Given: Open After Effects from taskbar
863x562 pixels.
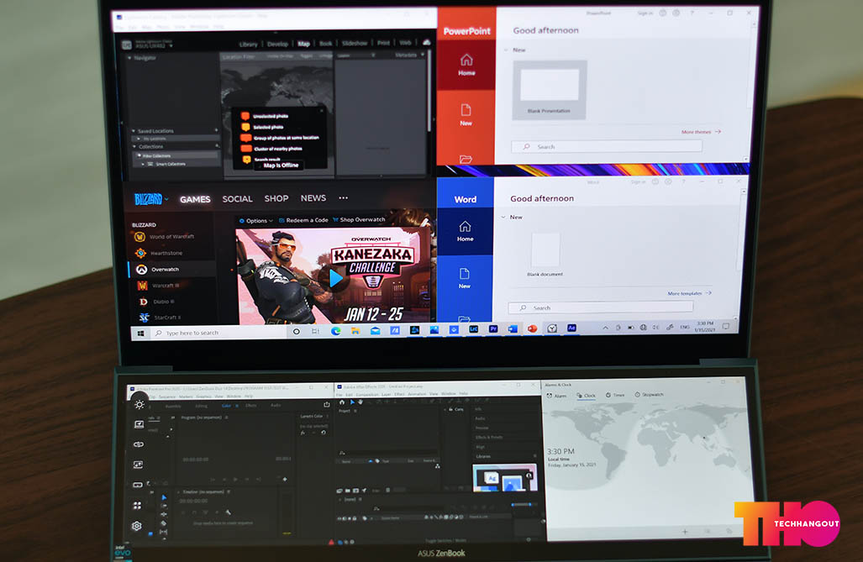Looking at the screenshot, I should pyautogui.click(x=572, y=328).
